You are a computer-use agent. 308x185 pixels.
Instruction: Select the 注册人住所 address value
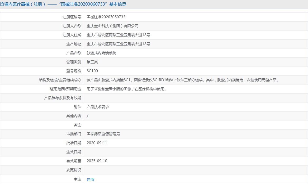(x=118, y=35)
